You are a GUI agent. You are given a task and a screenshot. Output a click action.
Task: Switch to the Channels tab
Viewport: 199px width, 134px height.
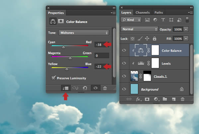click(143, 13)
